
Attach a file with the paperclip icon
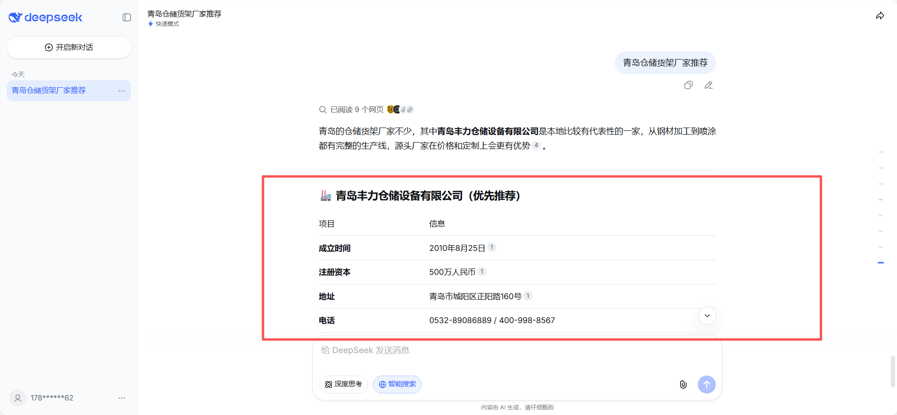click(x=683, y=385)
